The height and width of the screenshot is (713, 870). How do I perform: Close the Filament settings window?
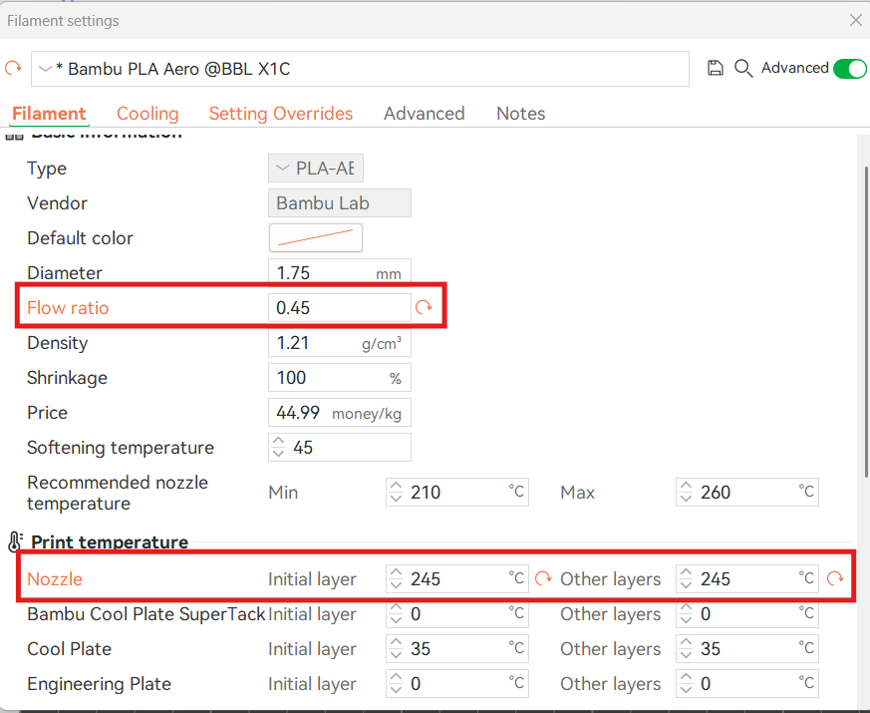[855, 20]
